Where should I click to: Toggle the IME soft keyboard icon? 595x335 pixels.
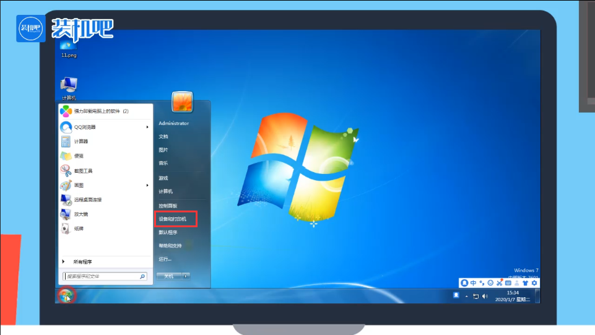(x=508, y=283)
